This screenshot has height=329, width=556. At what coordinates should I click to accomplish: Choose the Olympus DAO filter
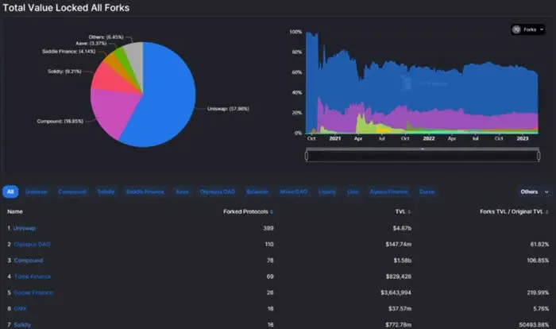click(x=218, y=192)
